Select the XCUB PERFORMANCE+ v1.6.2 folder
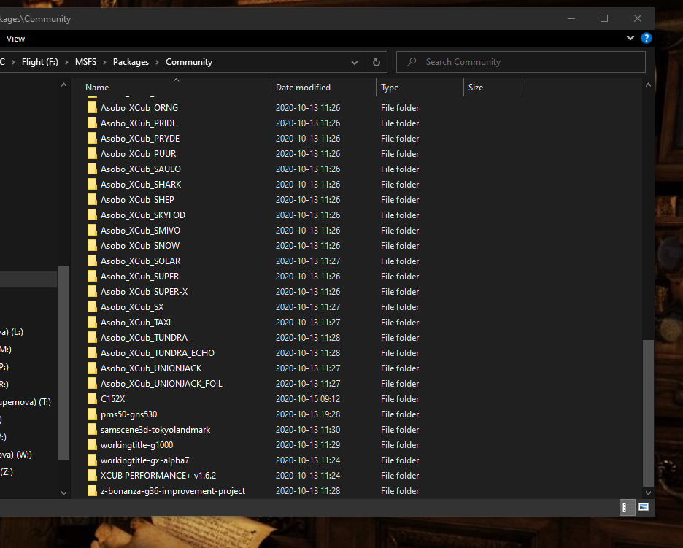The width and height of the screenshot is (683, 548). click(158, 476)
